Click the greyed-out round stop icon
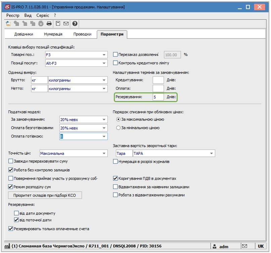The width and height of the screenshot is (271, 253). click(x=41, y=23)
